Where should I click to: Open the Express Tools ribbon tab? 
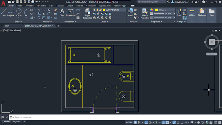pyautogui.click(x=105, y=6)
